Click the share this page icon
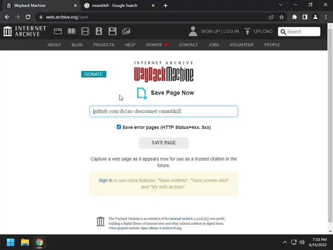 click(271, 17)
